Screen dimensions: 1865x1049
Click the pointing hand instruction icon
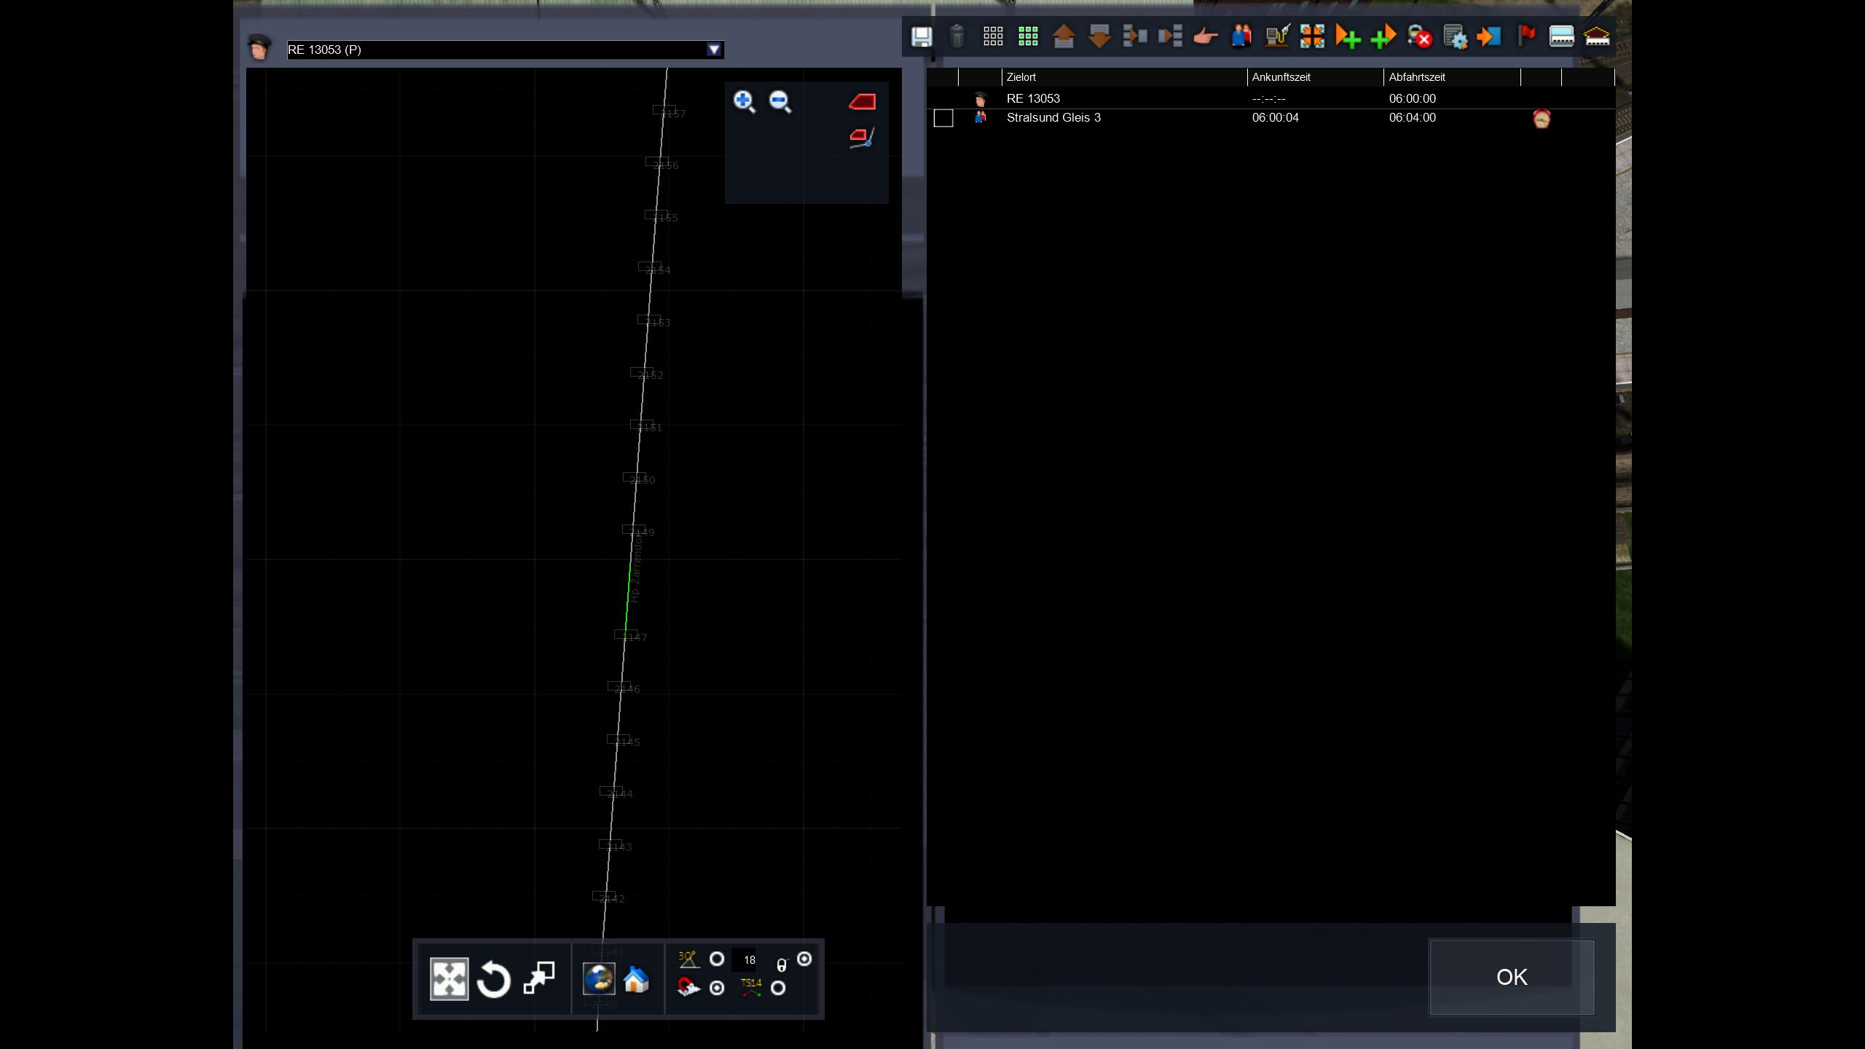point(1206,36)
